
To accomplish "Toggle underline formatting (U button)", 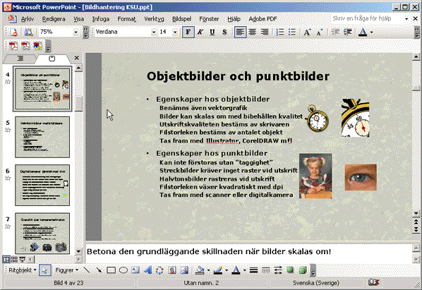I will point(212,32).
